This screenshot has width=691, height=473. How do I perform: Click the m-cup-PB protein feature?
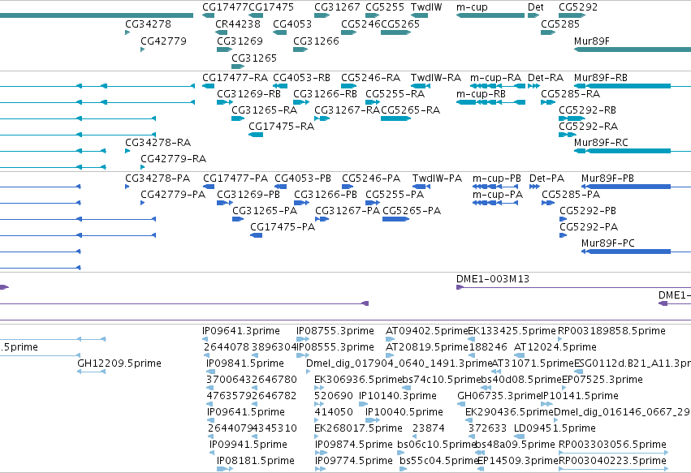point(494,187)
